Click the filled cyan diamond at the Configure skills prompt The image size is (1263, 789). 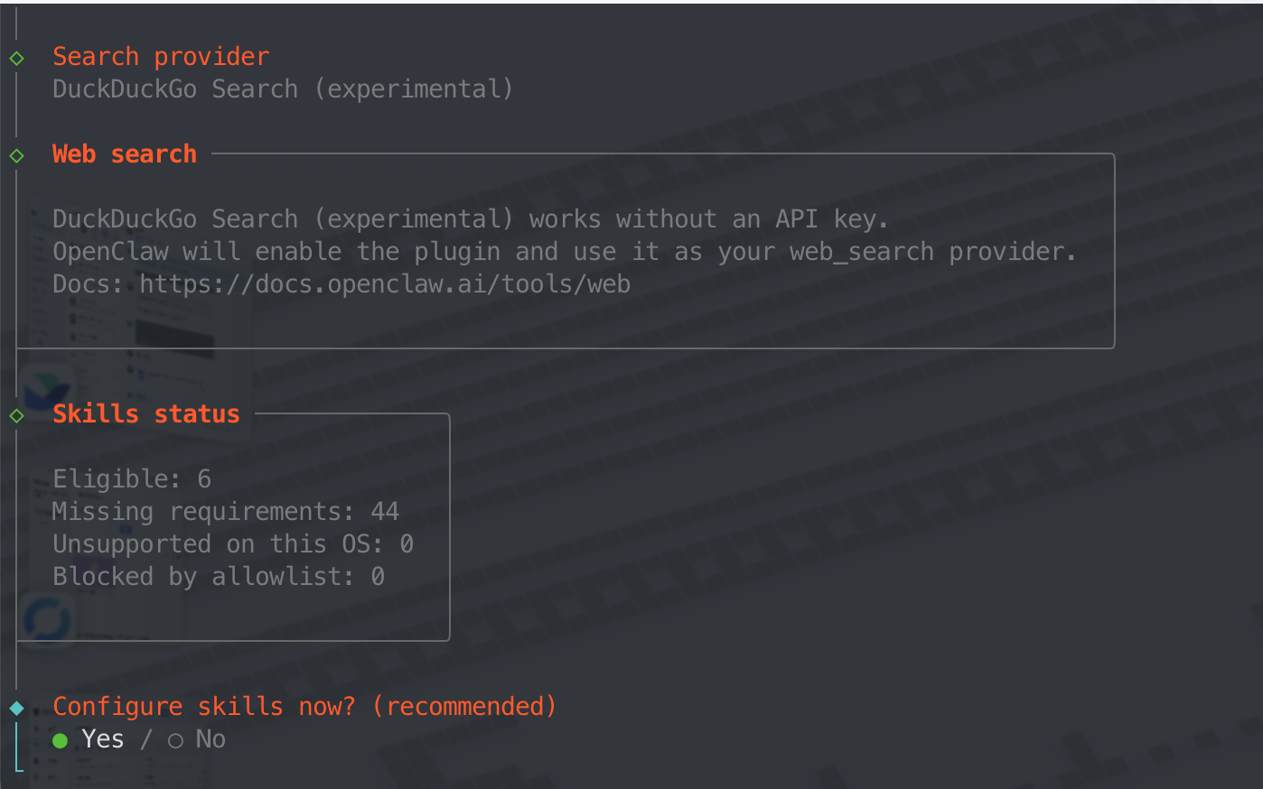(x=16, y=708)
